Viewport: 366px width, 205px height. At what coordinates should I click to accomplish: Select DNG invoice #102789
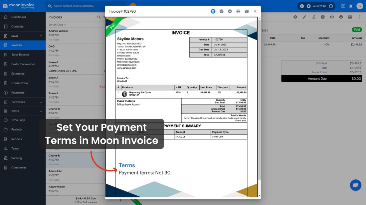click(x=76, y=51)
